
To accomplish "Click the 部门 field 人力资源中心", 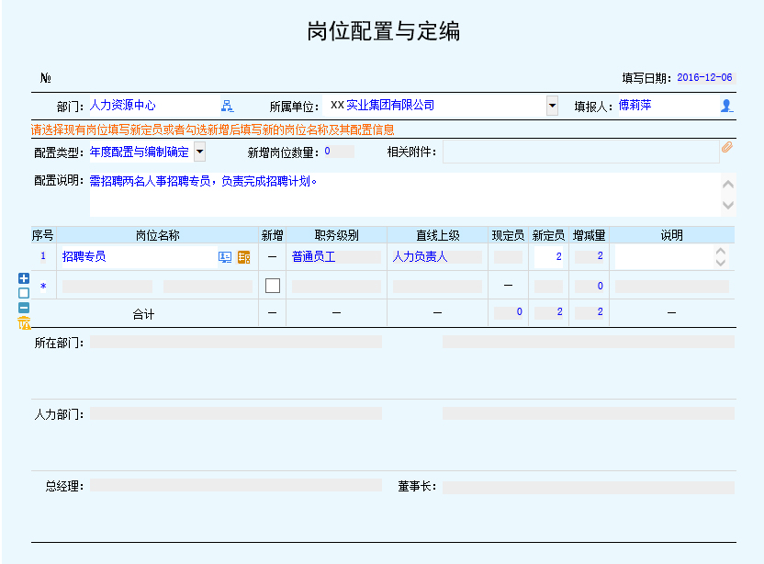I will (154, 106).
